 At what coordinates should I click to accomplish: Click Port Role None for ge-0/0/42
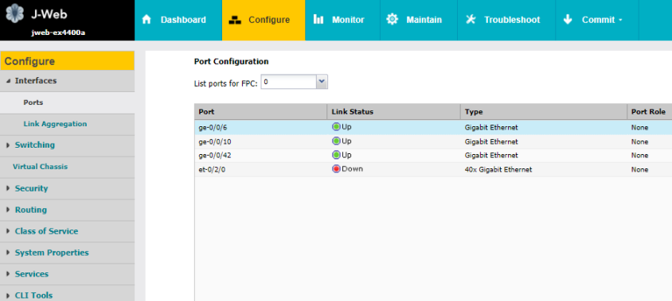639,155
